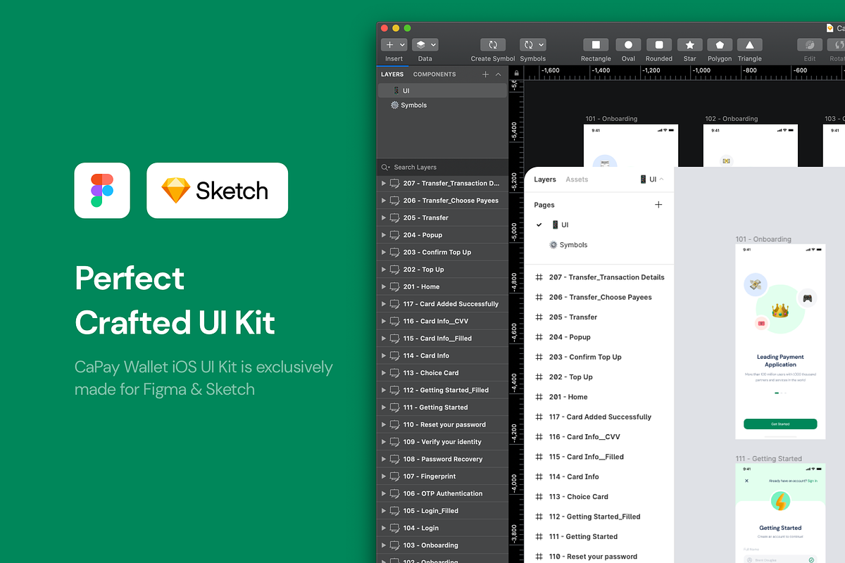Select 114 - Card Info layer in Sketch

442,355
